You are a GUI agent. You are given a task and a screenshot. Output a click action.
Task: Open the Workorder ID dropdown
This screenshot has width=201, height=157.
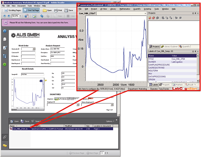34,49
